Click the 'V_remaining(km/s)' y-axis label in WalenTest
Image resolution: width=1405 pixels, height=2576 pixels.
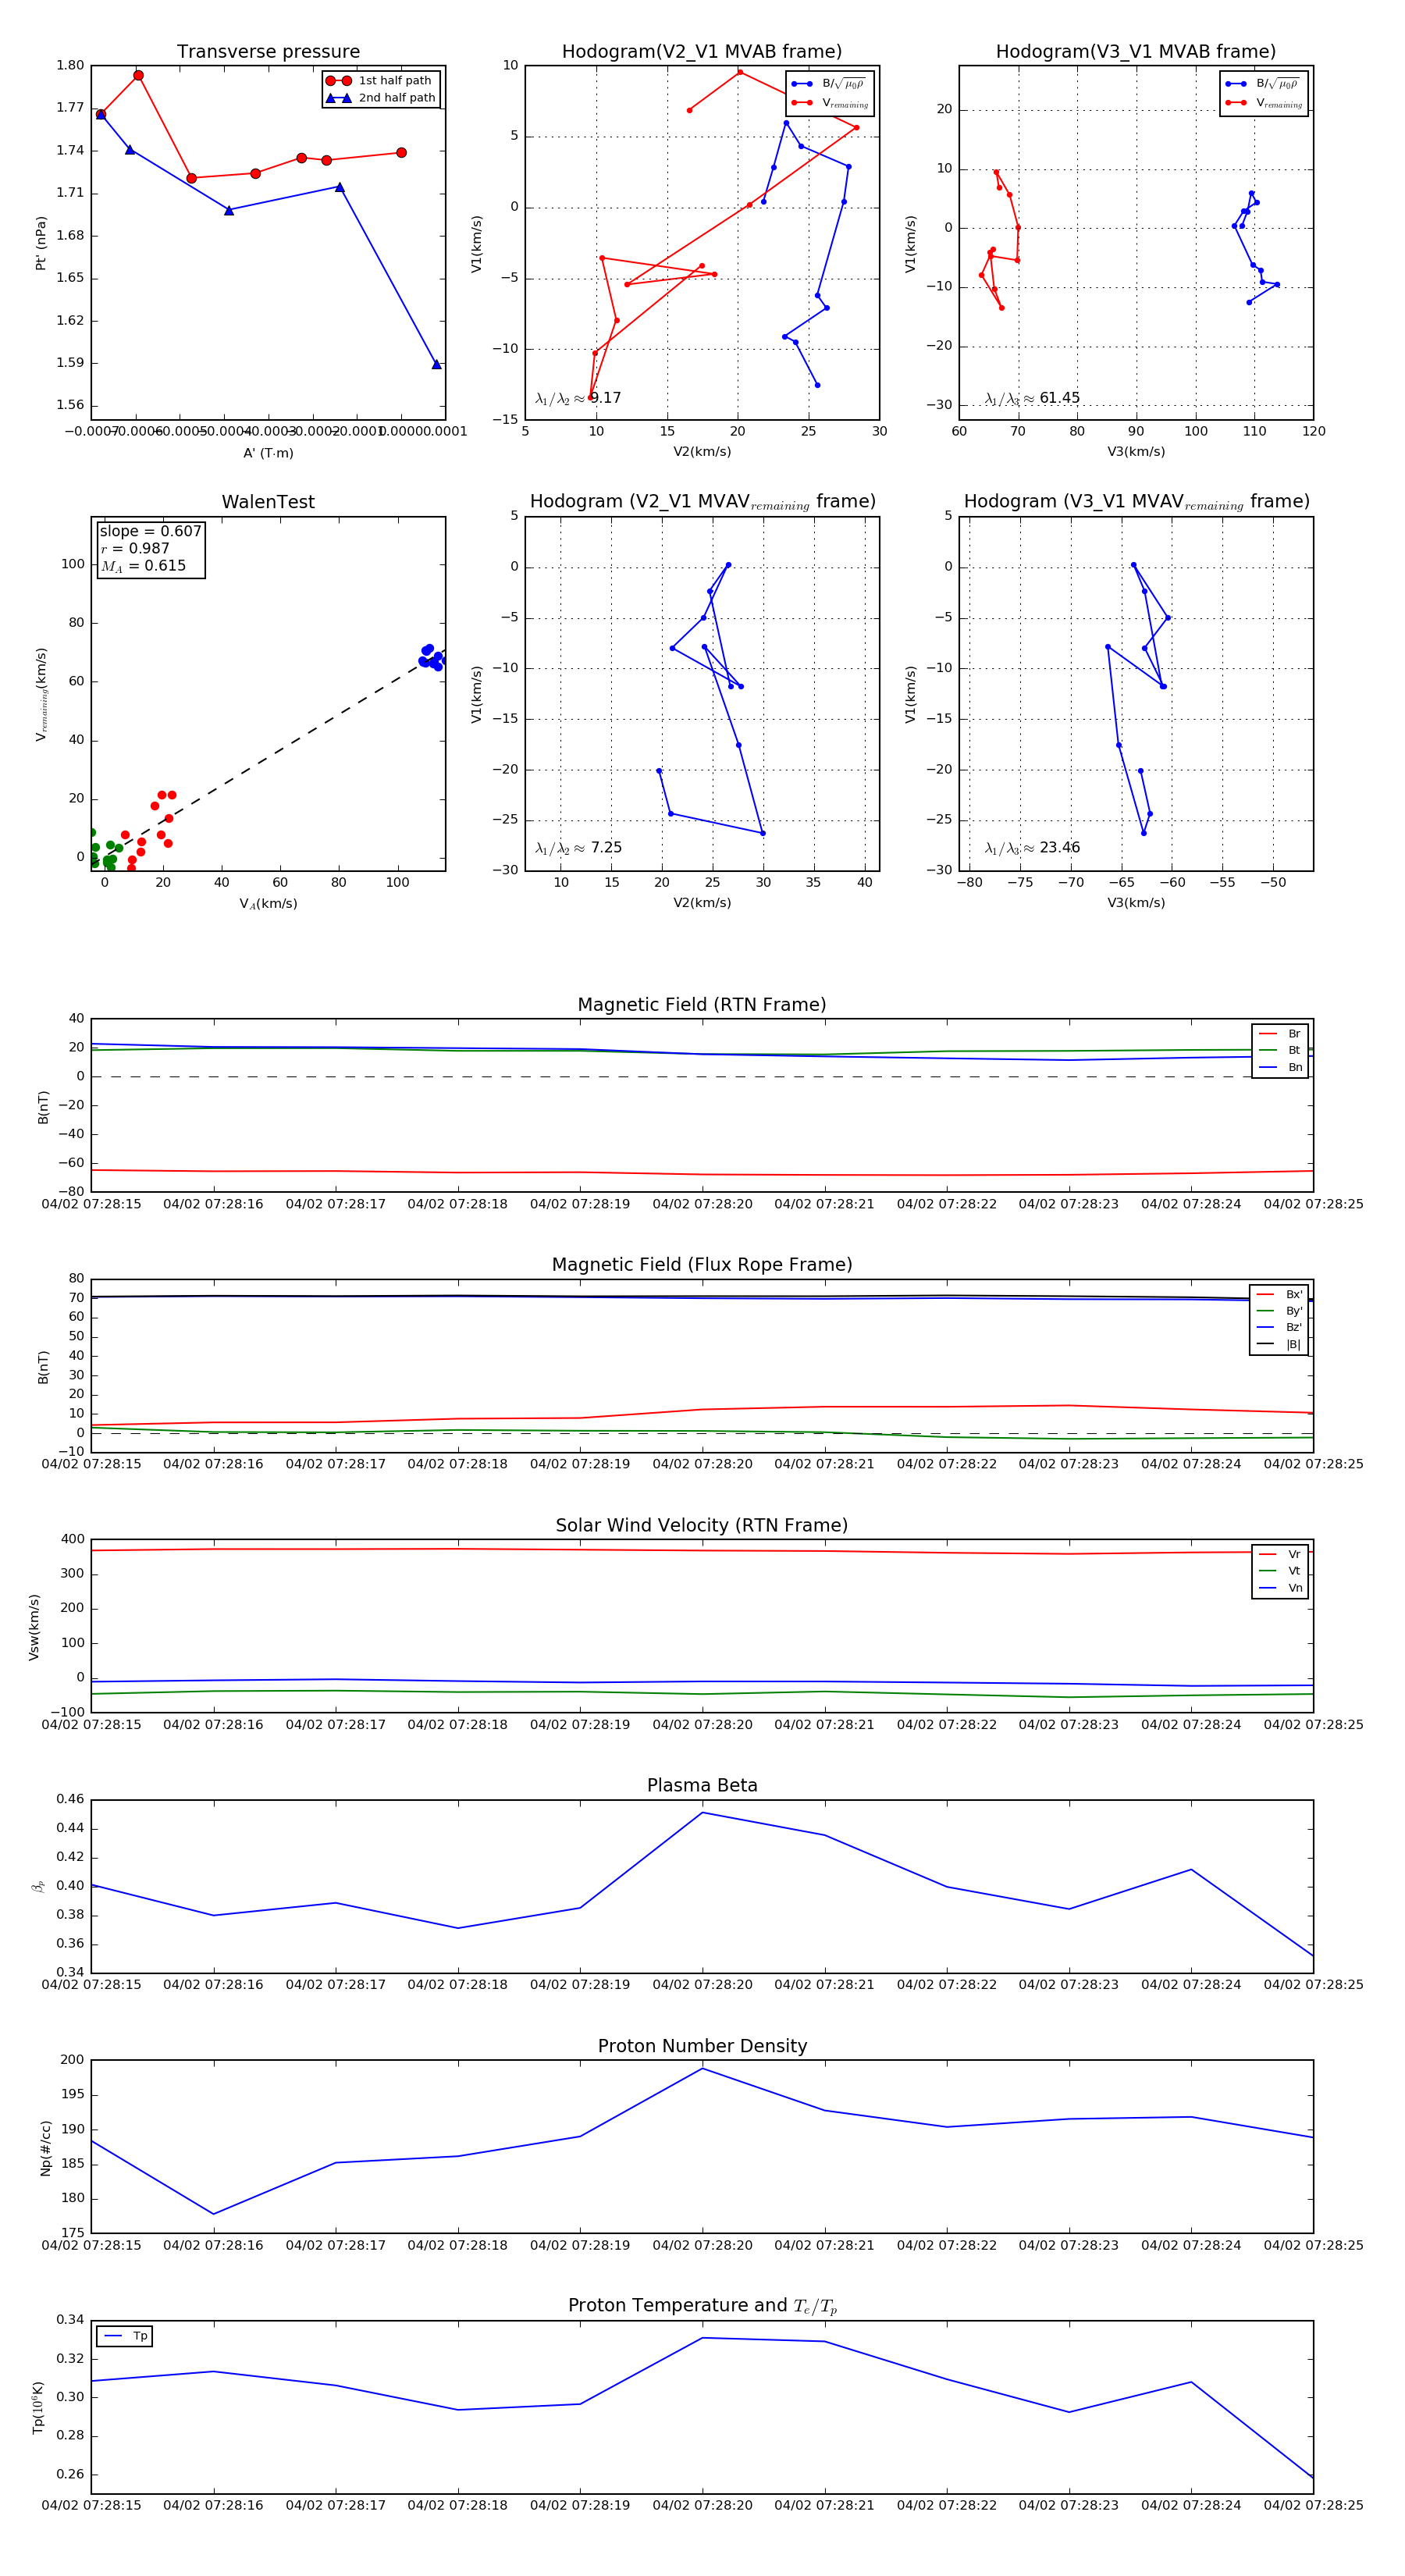(x=42, y=694)
